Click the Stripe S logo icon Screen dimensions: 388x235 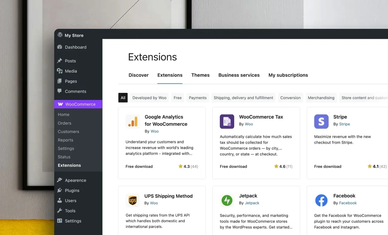pos(321,121)
